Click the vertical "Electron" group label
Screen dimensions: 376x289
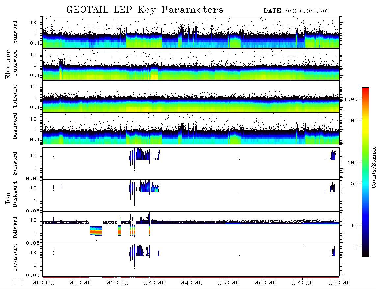(x=8, y=64)
